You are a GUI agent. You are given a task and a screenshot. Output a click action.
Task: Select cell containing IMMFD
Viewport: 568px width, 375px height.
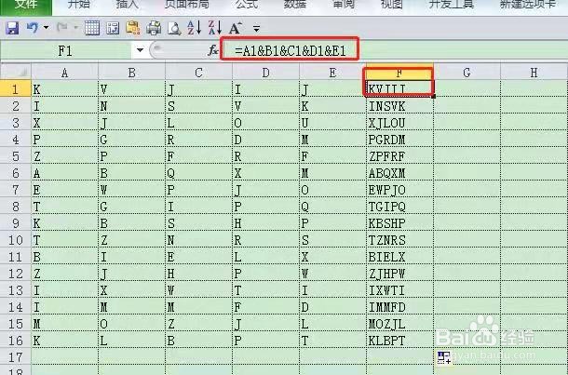click(x=399, y=307)
